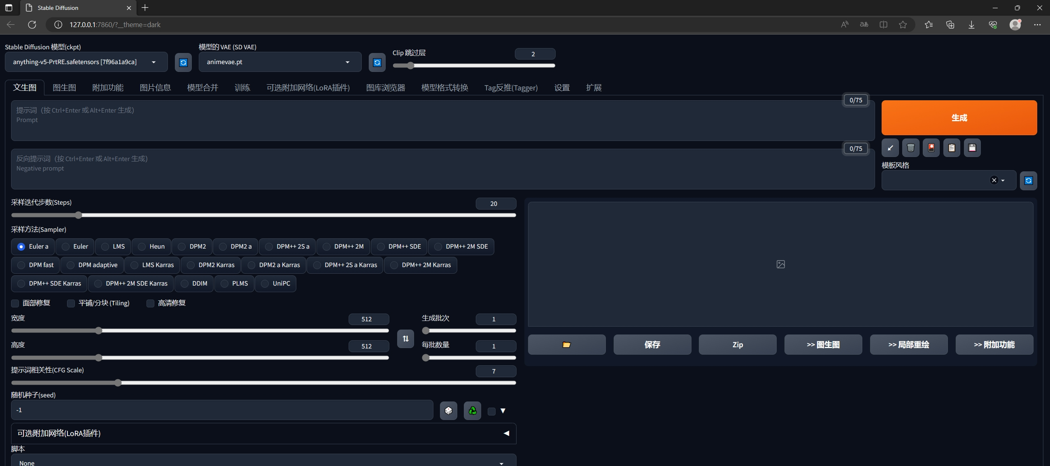1050x466 pixels.
Task: Open the browser favorites star icon
Action: (903, 25)
